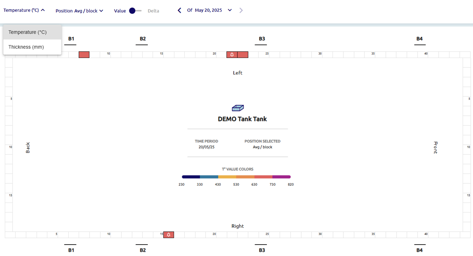Expand the date picker chevron after May 20, 2025
473x256 pixels.
tap(230, 10)
